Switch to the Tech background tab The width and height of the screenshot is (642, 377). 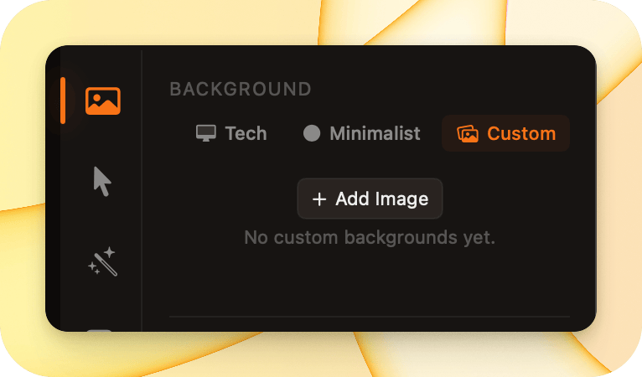[x=231, y=133]
